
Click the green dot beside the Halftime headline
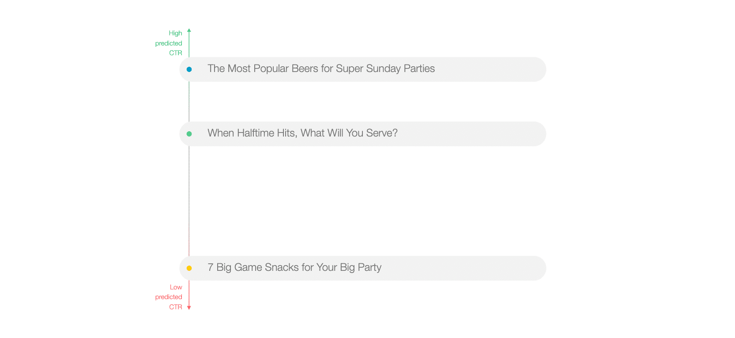pyautogui.click(x=189, y=134)
